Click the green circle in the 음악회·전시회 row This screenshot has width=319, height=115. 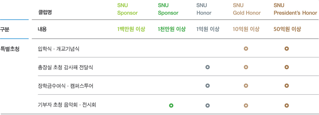pyautogui.click(x=171, y=105)
